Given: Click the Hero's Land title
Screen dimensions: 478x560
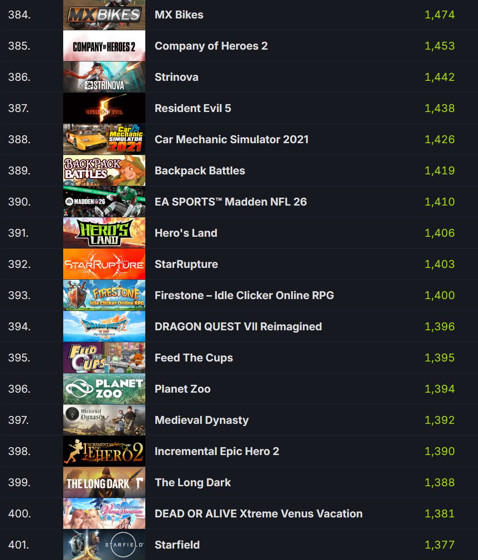Looking at the screenshot, I should click(186, 233).
